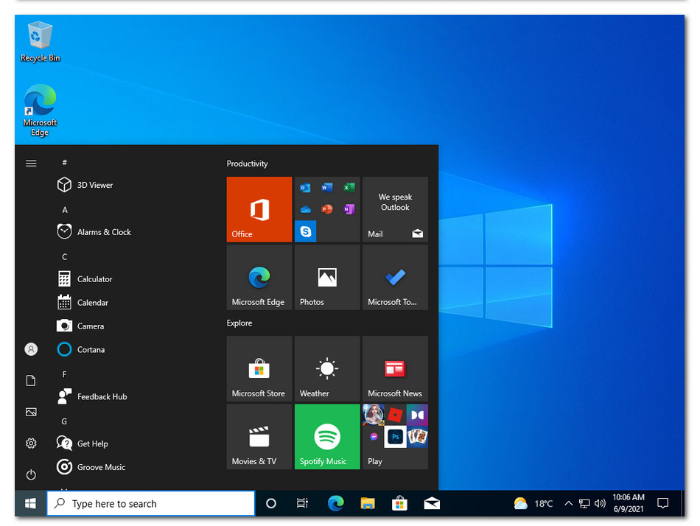Image resolution: width=700 pixels, height=526 pixels.
Task: Open Microsoft Edge desktop shortcut
Action: (41, 110)
